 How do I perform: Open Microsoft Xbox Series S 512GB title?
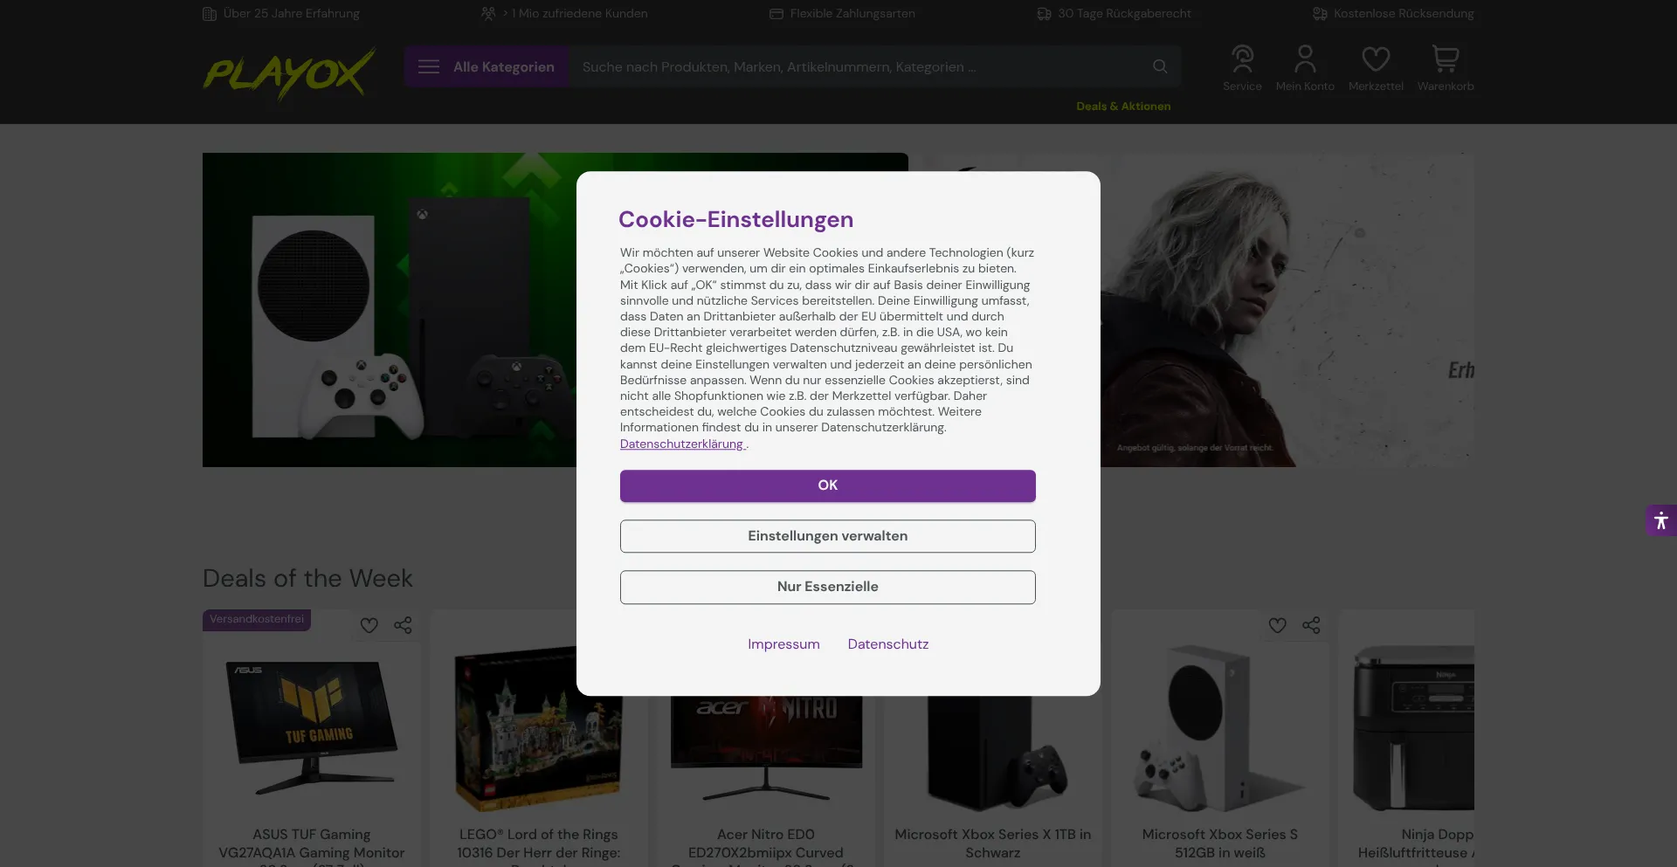click(x=1220, y=843)
